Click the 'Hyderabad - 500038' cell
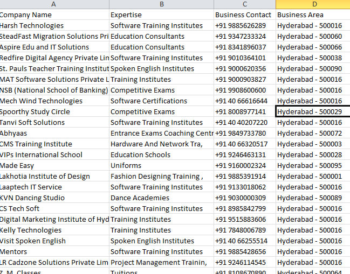The image size is (350, 274). click(313, 58)
